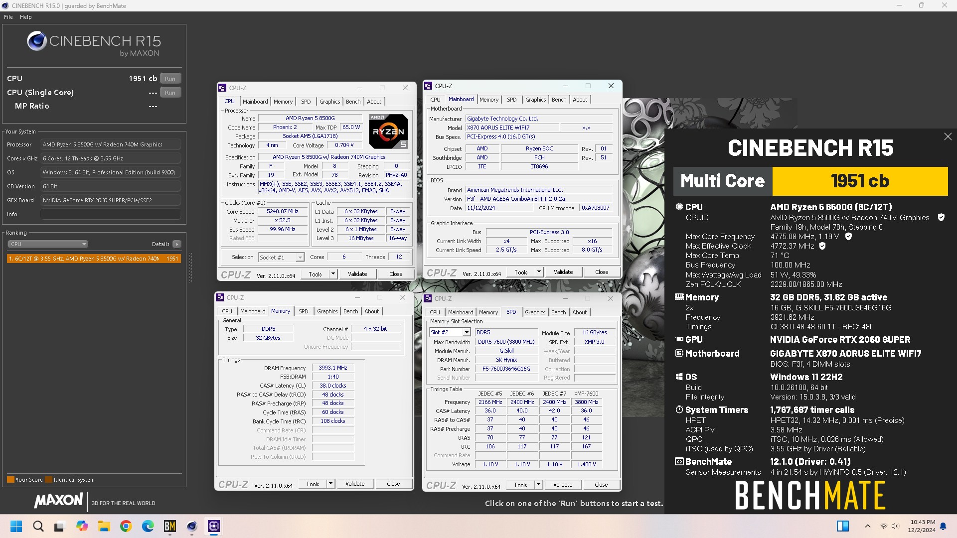Click Part Number F5-7600J3646G16G field
This screenshot has height=538, width=957.
pos(506,369)
